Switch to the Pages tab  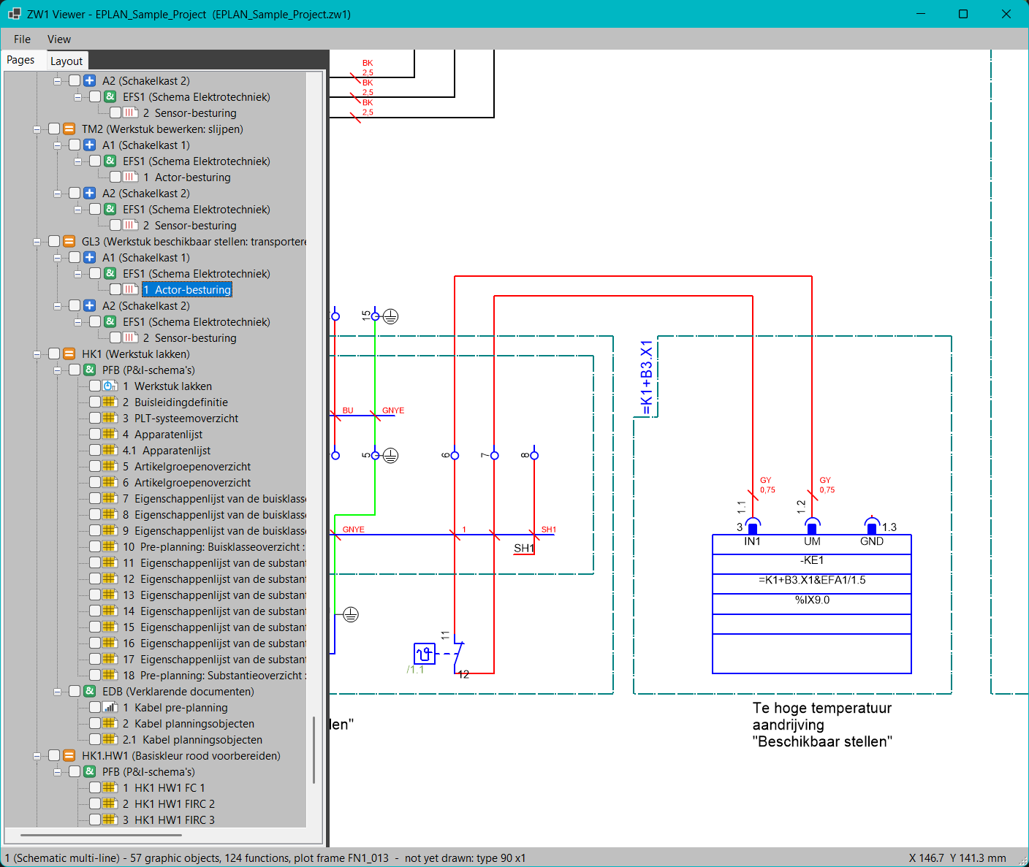(20, 60)
